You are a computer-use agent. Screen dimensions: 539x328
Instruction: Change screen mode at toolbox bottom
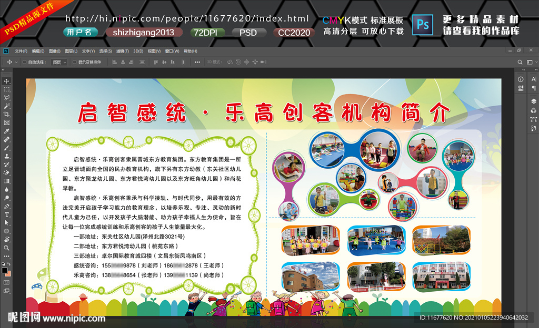[x=6, y=291]
